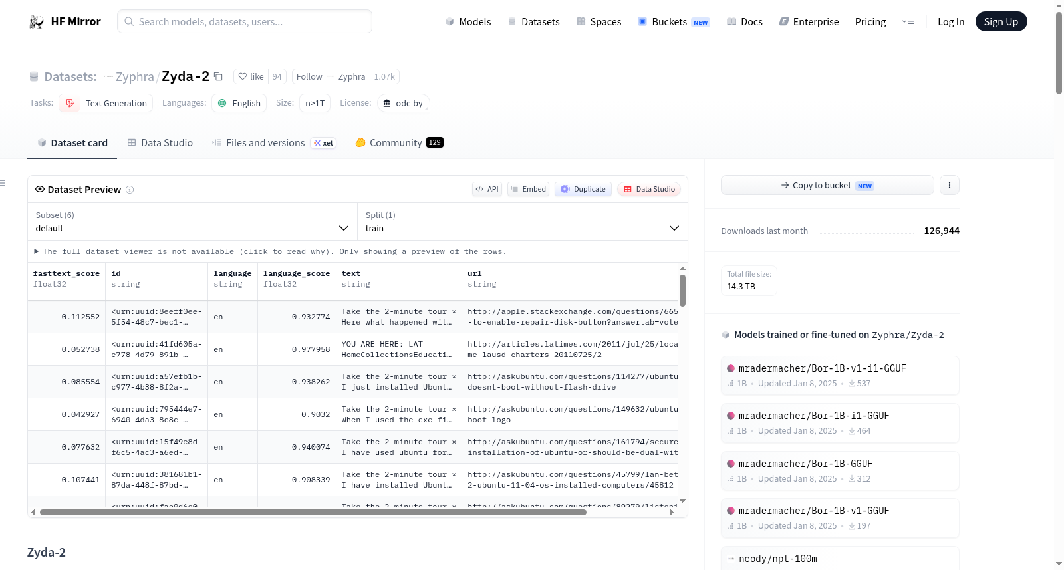Image resolution: width=1064 pixels, height=570 pixels.
Task: Select the latimes.com URL cell
Action: (x=570, y=349)
